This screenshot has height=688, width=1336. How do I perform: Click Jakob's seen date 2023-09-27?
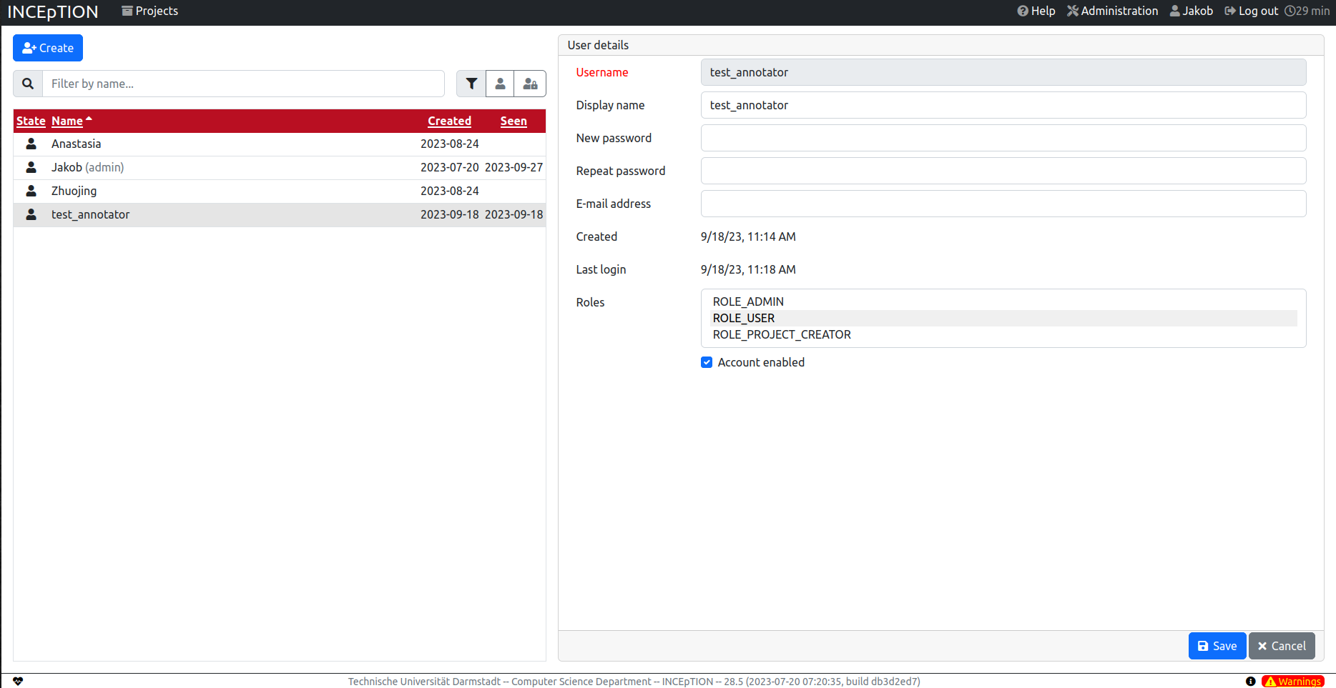[x=514, y=167]
